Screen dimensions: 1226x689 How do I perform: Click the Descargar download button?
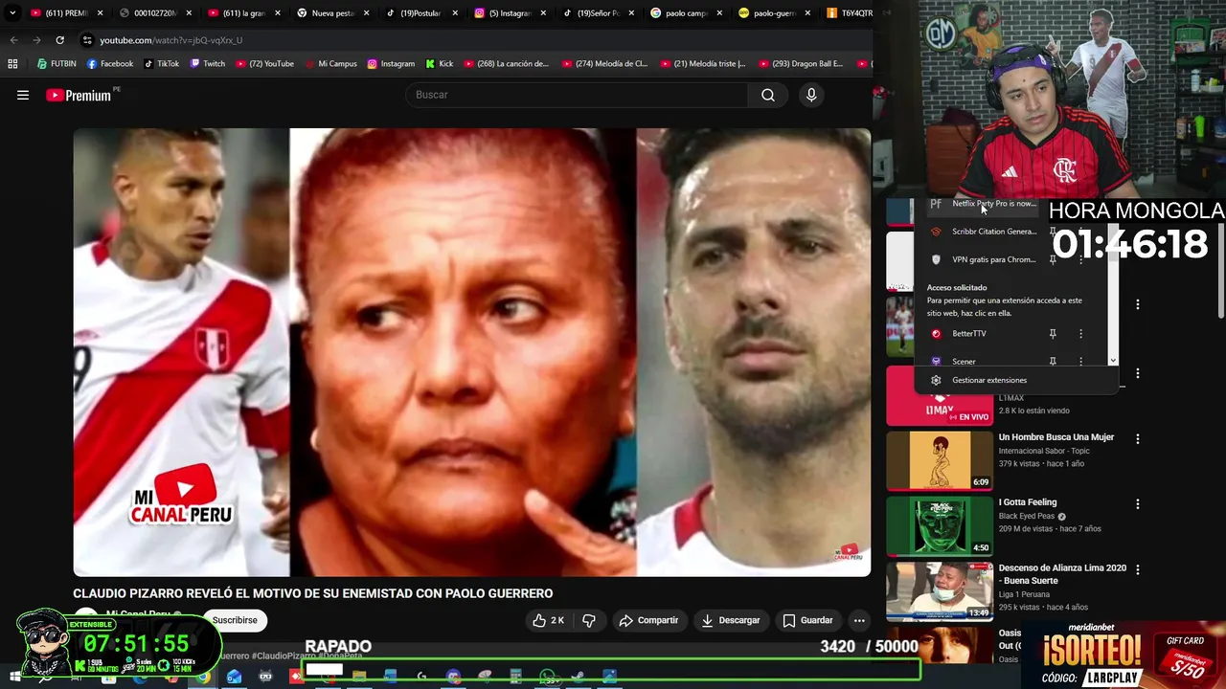click(731, 620)
